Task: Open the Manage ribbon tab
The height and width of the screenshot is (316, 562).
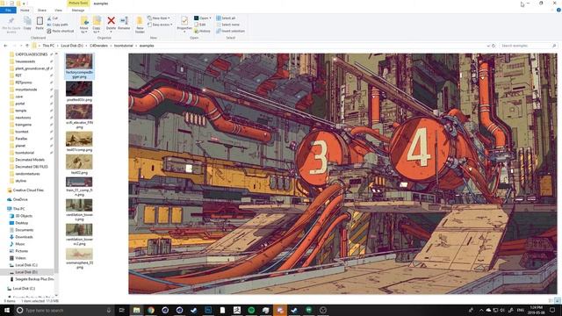Action: (x=78, y=11)
